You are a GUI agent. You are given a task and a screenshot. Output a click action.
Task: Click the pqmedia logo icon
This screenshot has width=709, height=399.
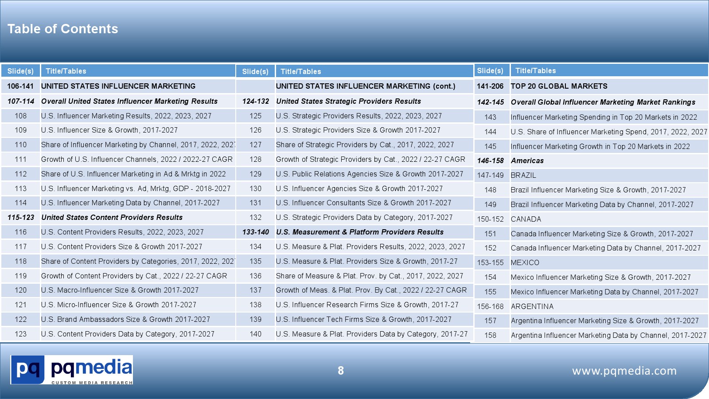point(27,369)
